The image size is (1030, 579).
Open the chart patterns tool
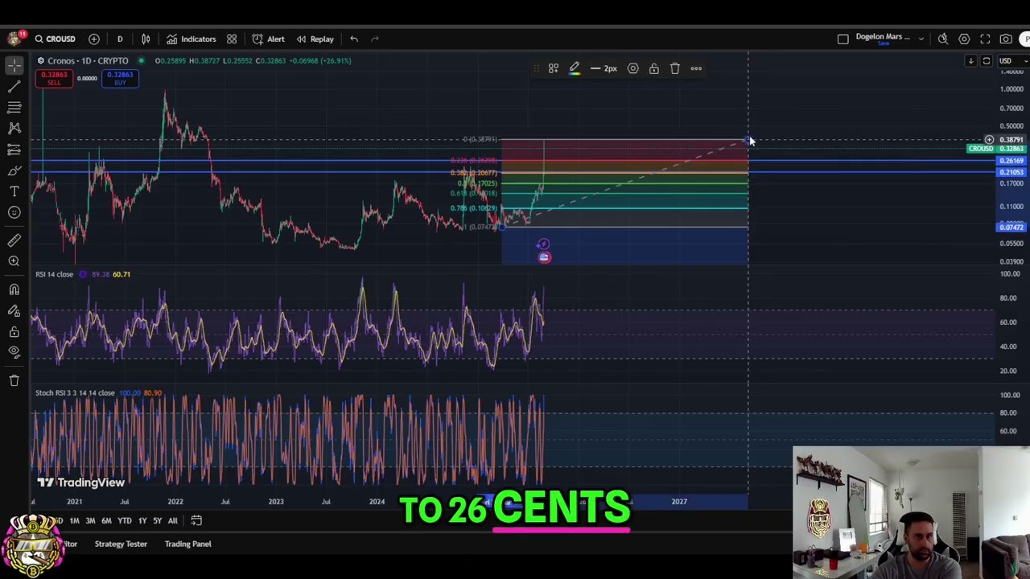pyautogui.click(x=14, y=128)
